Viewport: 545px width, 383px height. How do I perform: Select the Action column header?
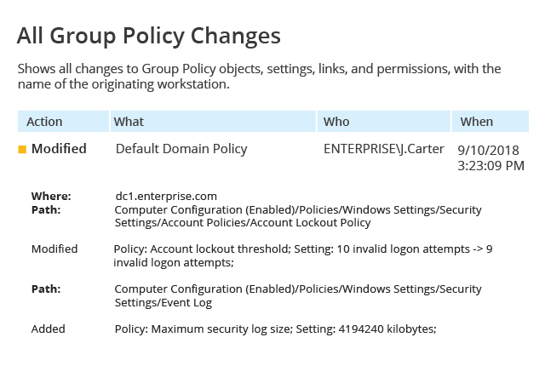[x=63, y=122]
